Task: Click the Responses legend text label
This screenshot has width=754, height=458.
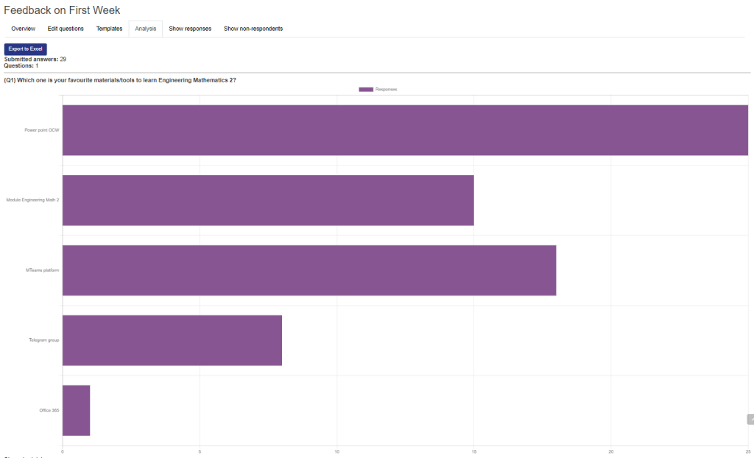Action: click(387, 89)
